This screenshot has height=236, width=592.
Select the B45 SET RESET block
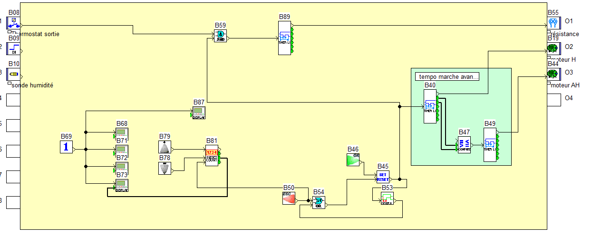coord(383,177)
